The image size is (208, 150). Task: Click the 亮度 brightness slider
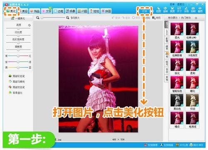click(18, 28)
